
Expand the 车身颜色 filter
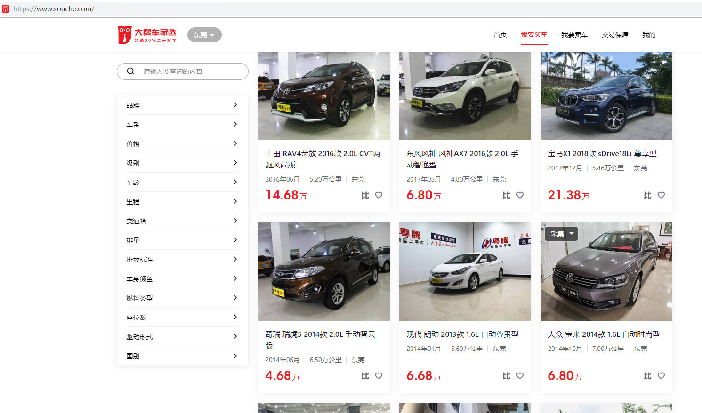tap(183, 278)
